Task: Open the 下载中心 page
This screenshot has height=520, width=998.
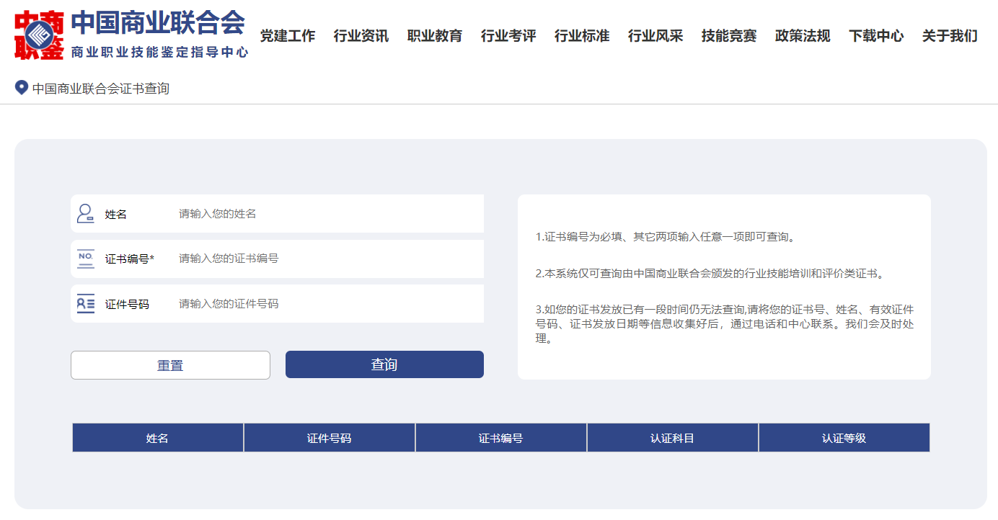Action: click(x=876, y=36)
